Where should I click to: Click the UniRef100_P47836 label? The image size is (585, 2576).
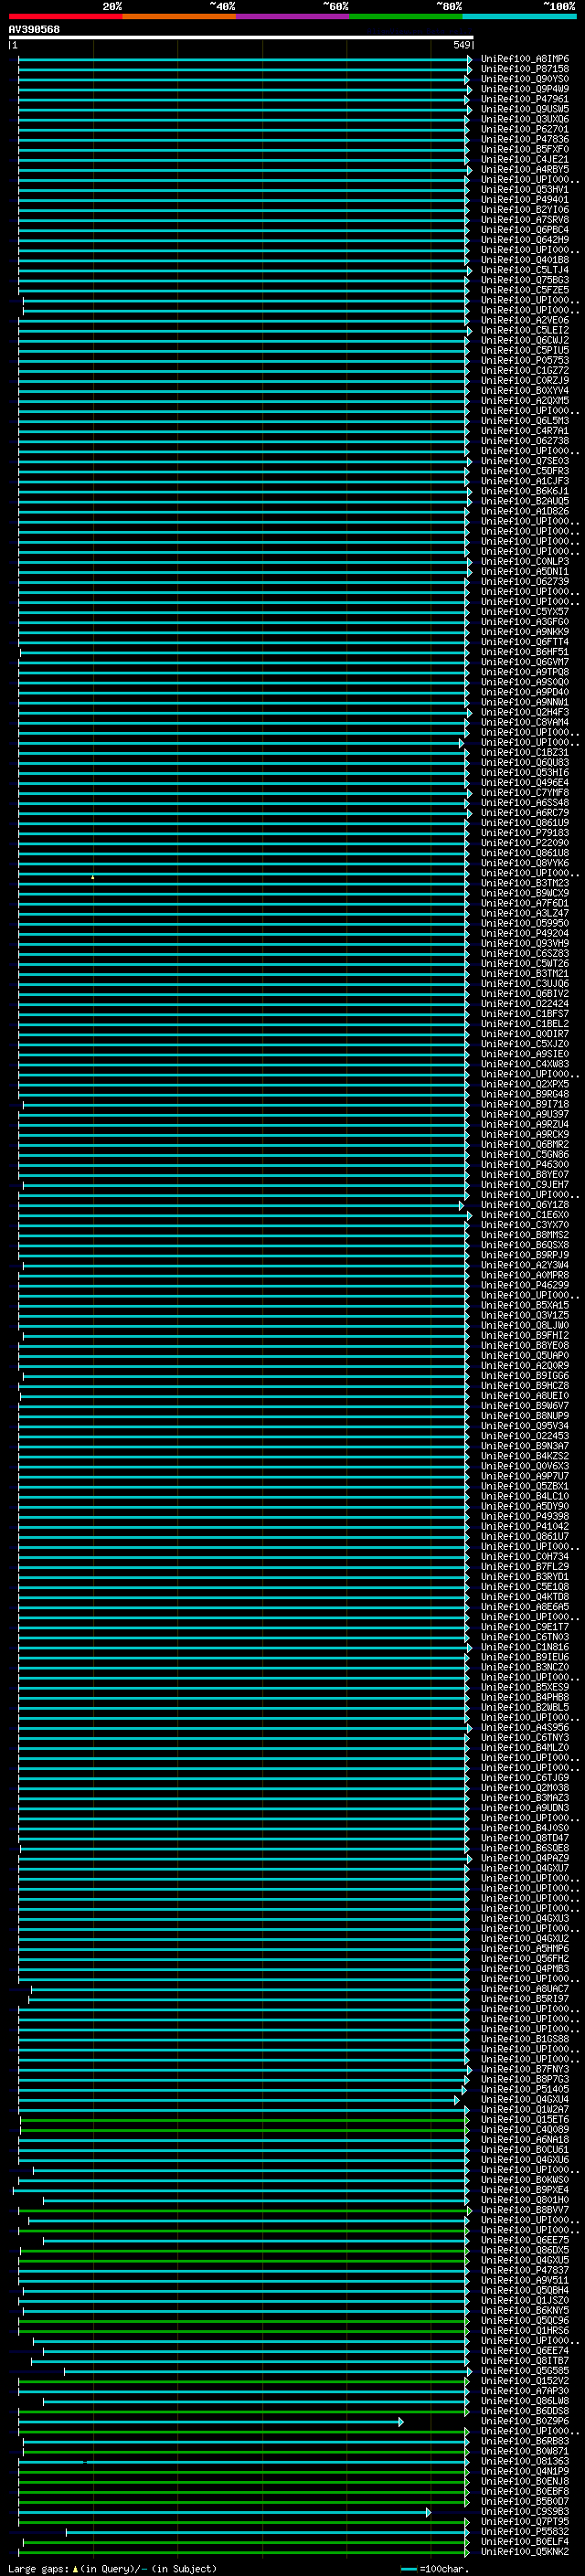click(524, 139)
